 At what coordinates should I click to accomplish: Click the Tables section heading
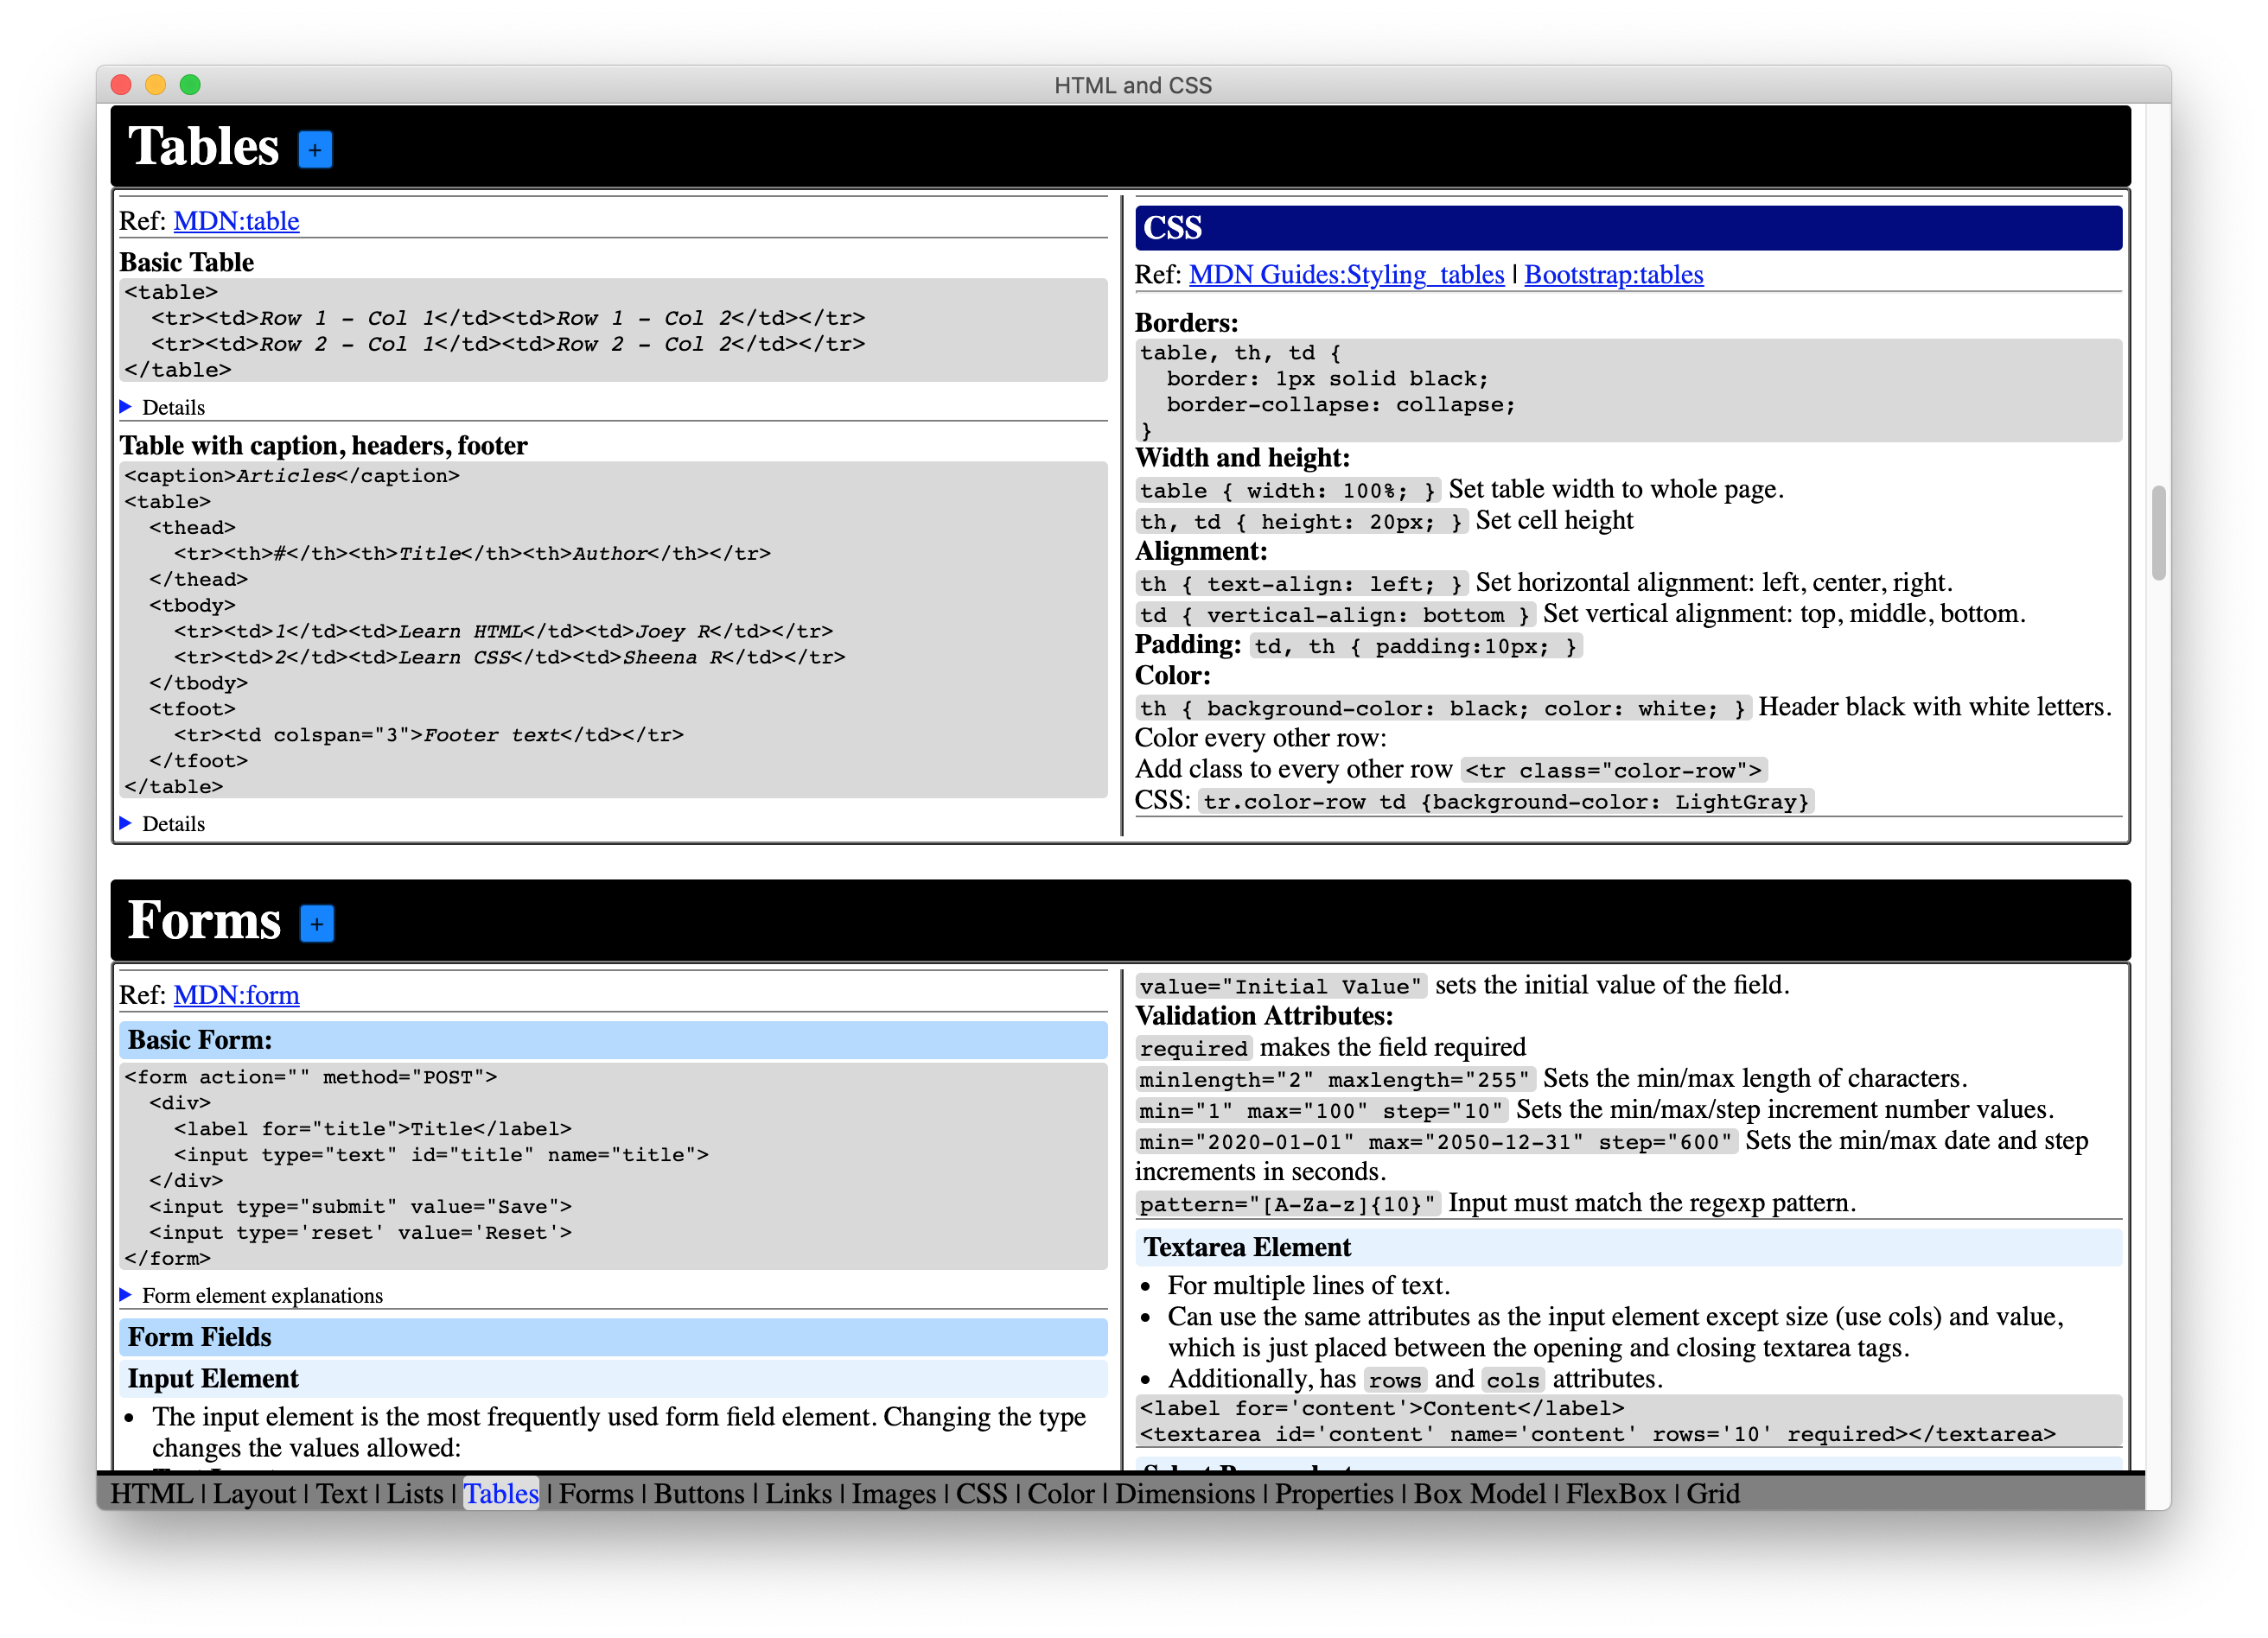point(203,147)
